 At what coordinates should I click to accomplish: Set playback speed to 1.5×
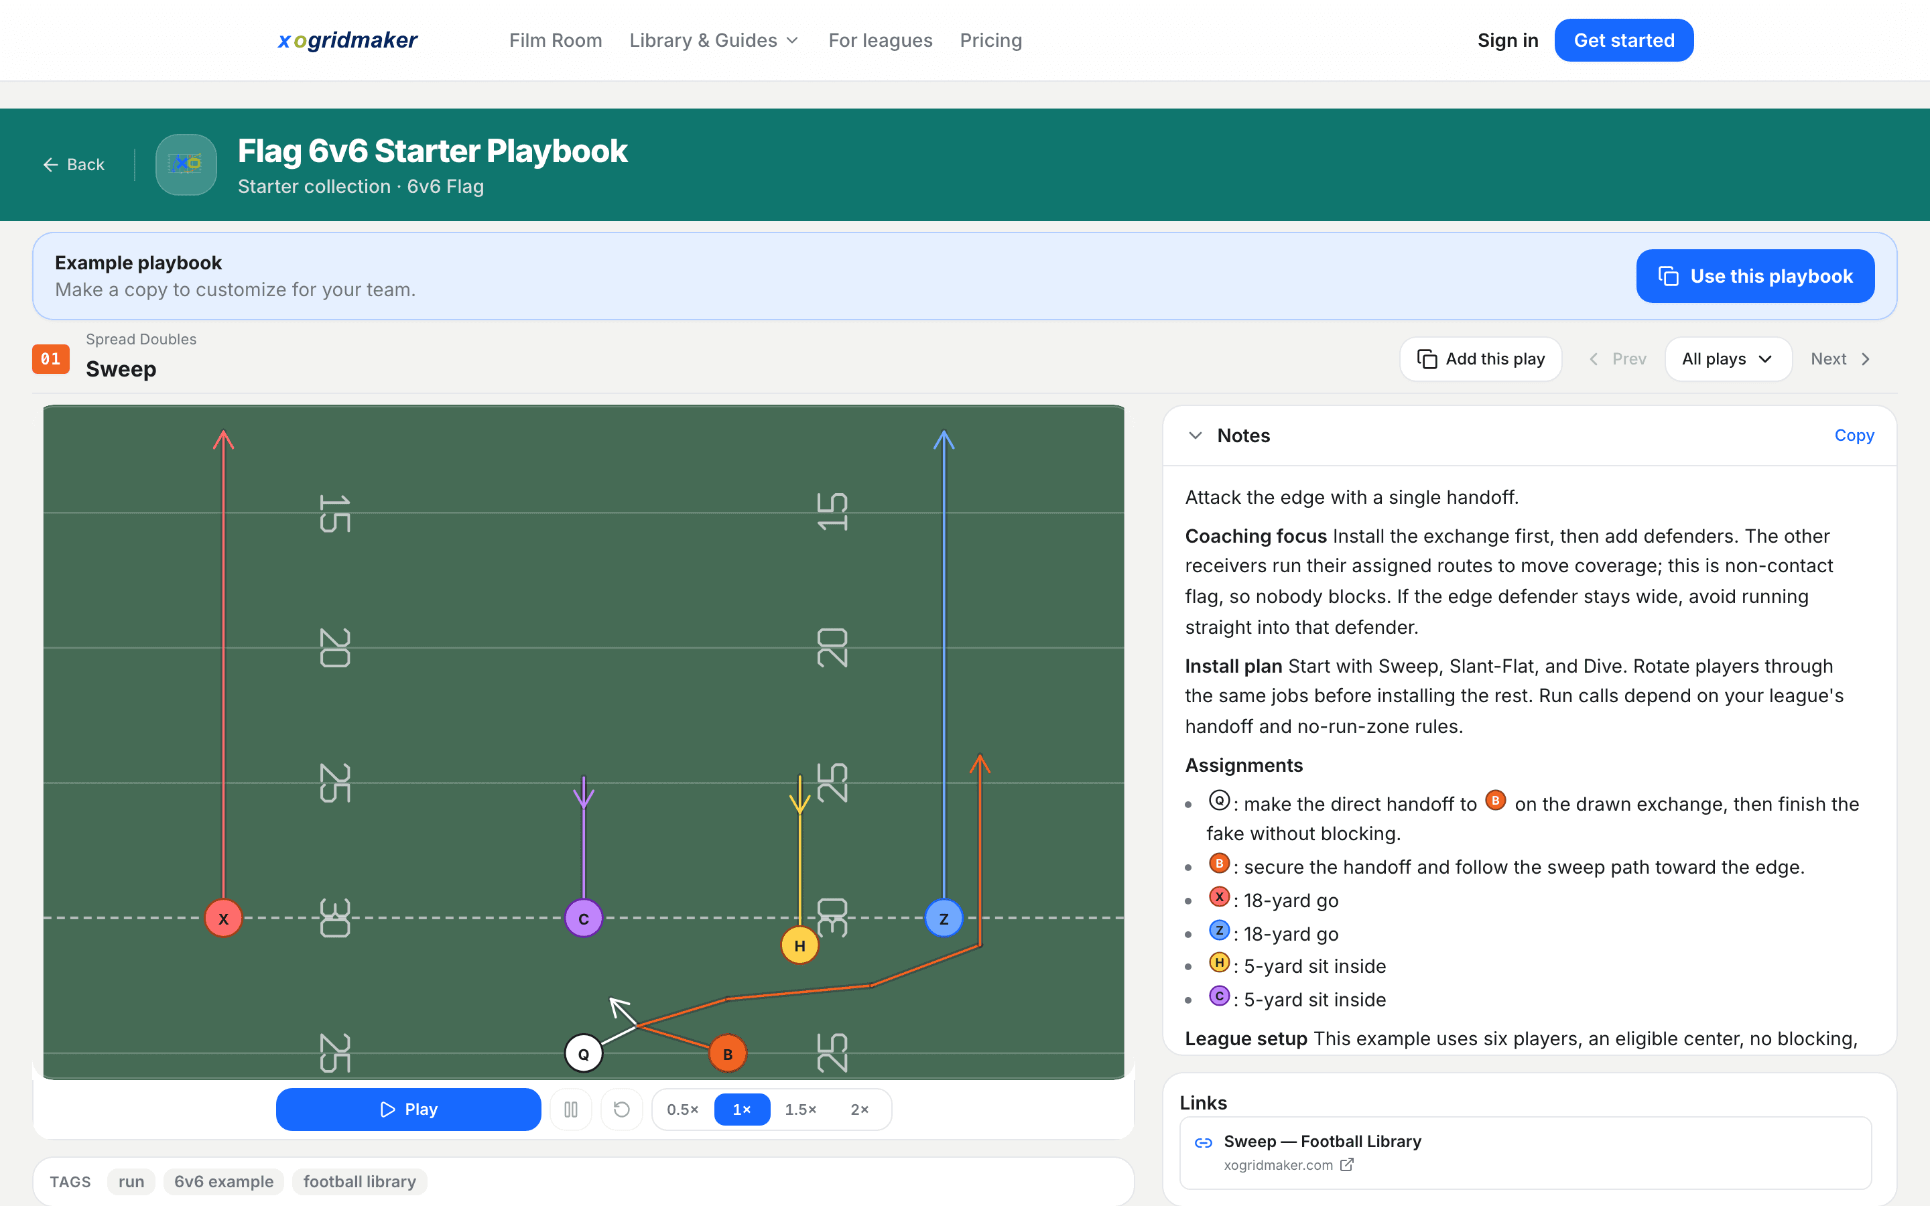tap(801, 1110)
